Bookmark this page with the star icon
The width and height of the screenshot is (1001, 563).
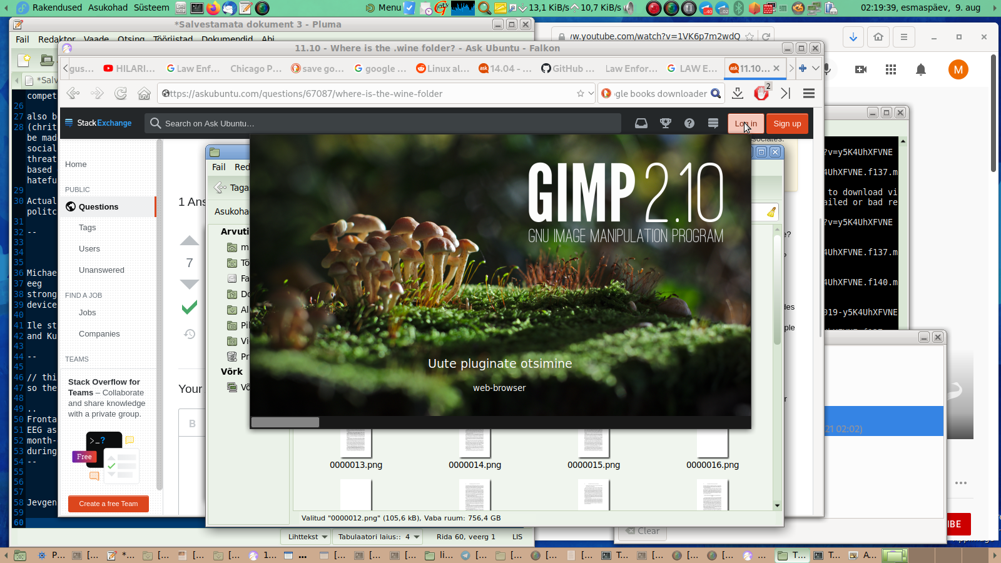(x=581, y=93)
